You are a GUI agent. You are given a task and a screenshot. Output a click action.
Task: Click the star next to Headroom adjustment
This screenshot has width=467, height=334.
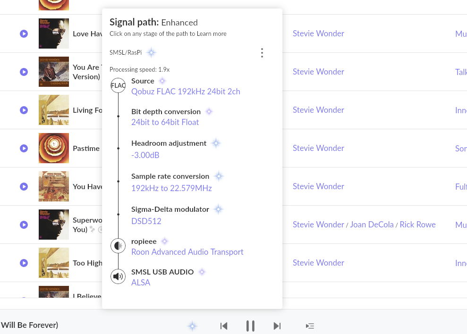click(216, 143)
